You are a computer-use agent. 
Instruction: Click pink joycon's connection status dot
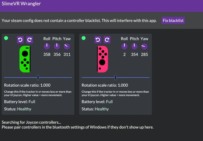tap(84, 38)
